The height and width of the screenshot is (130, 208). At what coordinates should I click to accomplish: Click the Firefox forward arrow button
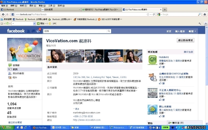[x=7, y=14]
